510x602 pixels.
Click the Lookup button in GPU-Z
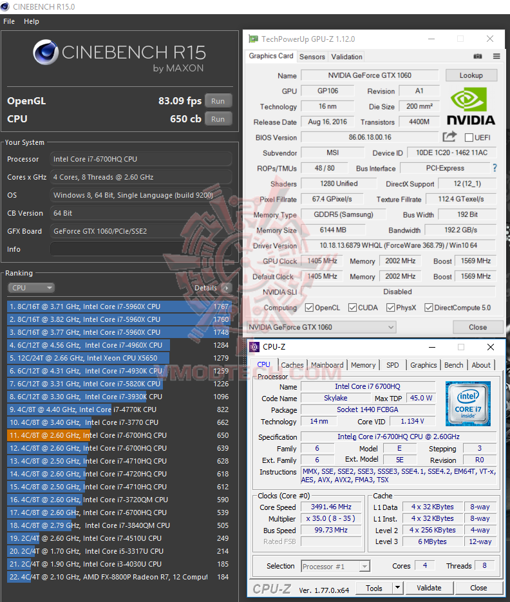tap(471, 75)
